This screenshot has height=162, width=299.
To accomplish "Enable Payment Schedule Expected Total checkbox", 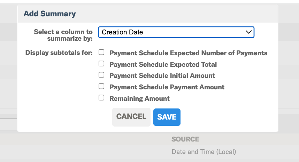I will pos(101,64).
